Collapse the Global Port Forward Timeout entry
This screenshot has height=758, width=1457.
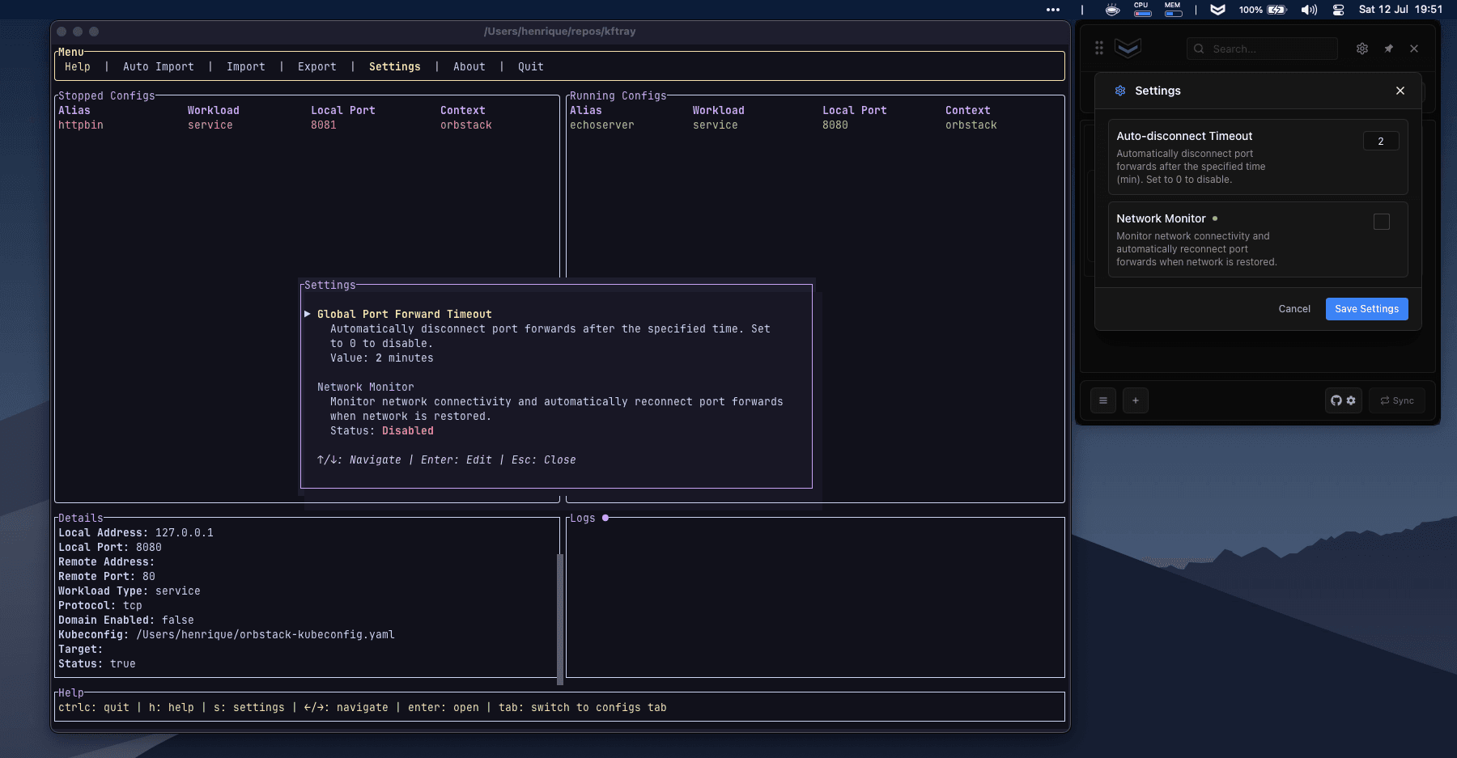(308, 314)
